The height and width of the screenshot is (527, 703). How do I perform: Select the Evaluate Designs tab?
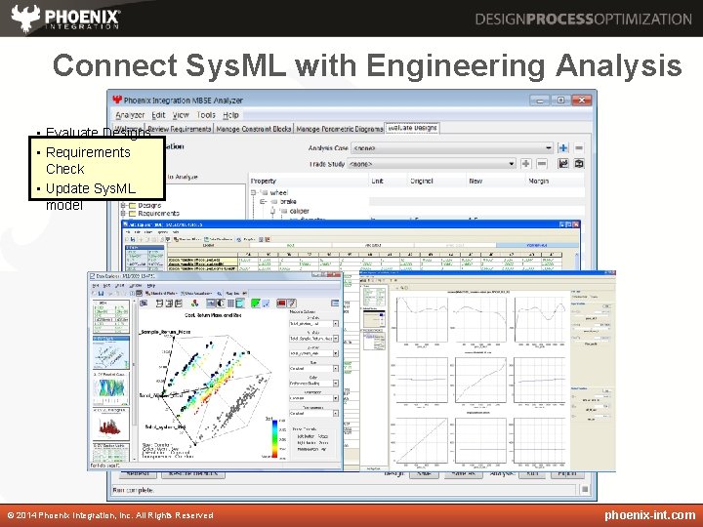click(412, 128)
